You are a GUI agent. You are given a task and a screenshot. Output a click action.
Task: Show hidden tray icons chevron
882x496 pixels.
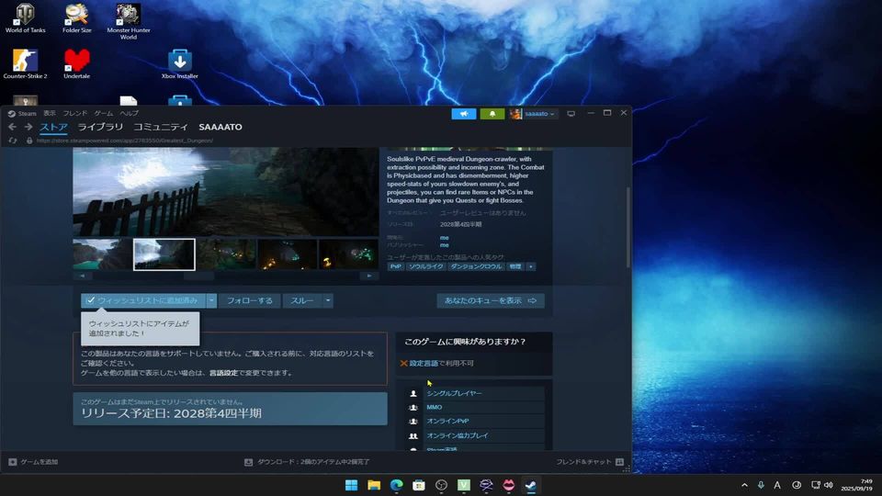744,485
